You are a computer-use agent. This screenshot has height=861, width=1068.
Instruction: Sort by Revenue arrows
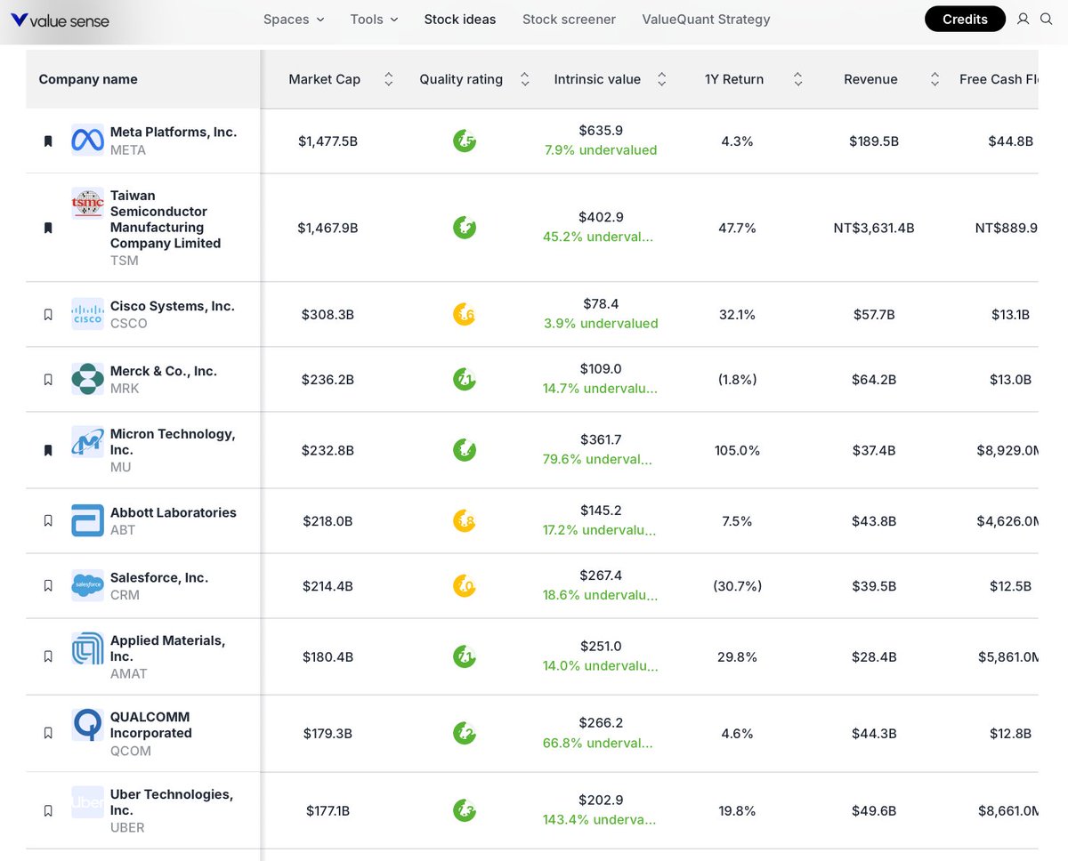tap(934, 79)
